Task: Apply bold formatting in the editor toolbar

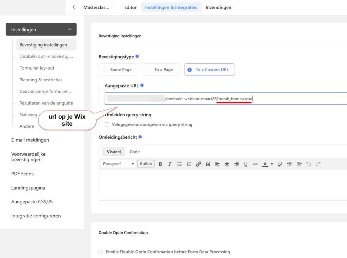Action: tap(160, 164)
